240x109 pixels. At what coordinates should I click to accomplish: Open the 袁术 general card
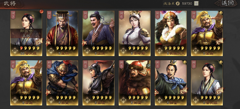click(x=62, y=33)
